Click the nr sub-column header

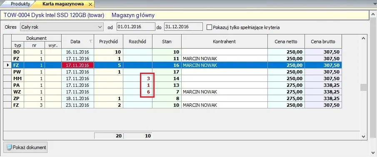click(35, 45)
